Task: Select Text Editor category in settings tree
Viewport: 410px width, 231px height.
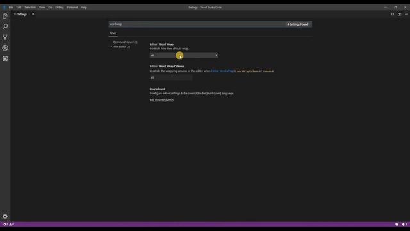Action: coord(122,47)
